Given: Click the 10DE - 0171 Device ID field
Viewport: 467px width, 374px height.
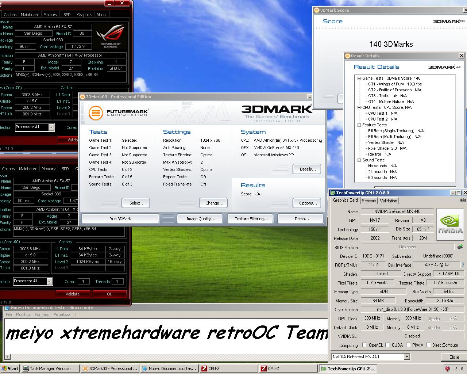Looking at the screenshot, I should click(x=373, y=256).
